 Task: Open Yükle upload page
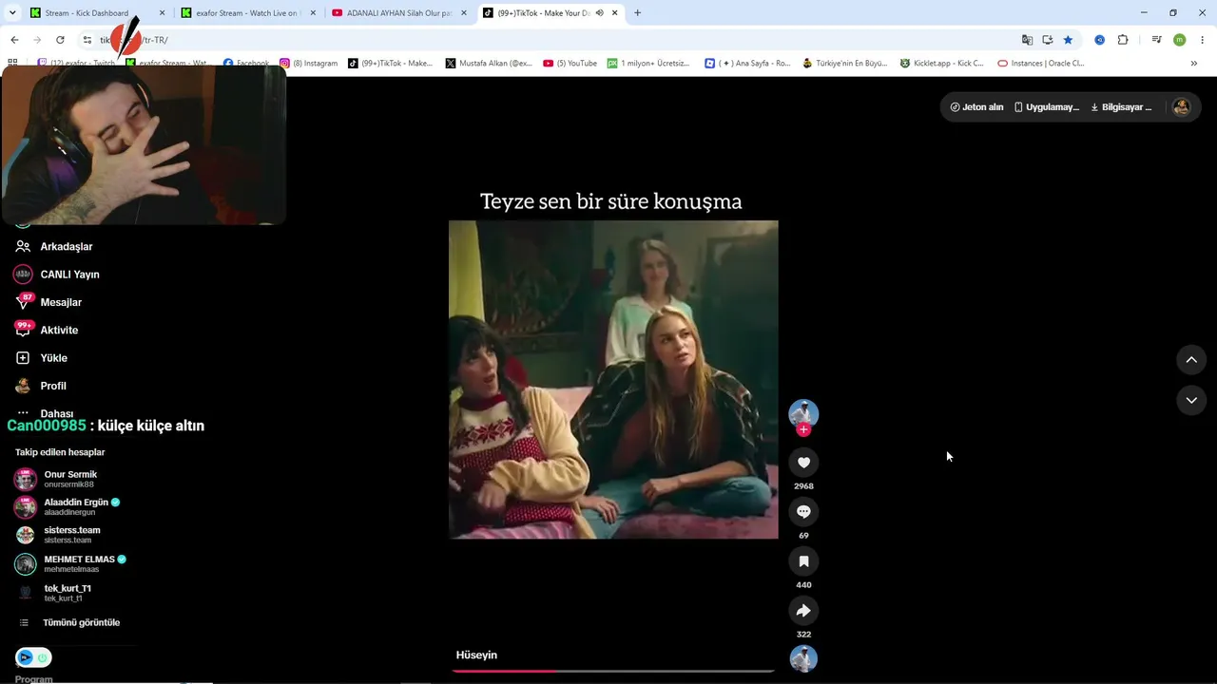pos(40,358)
